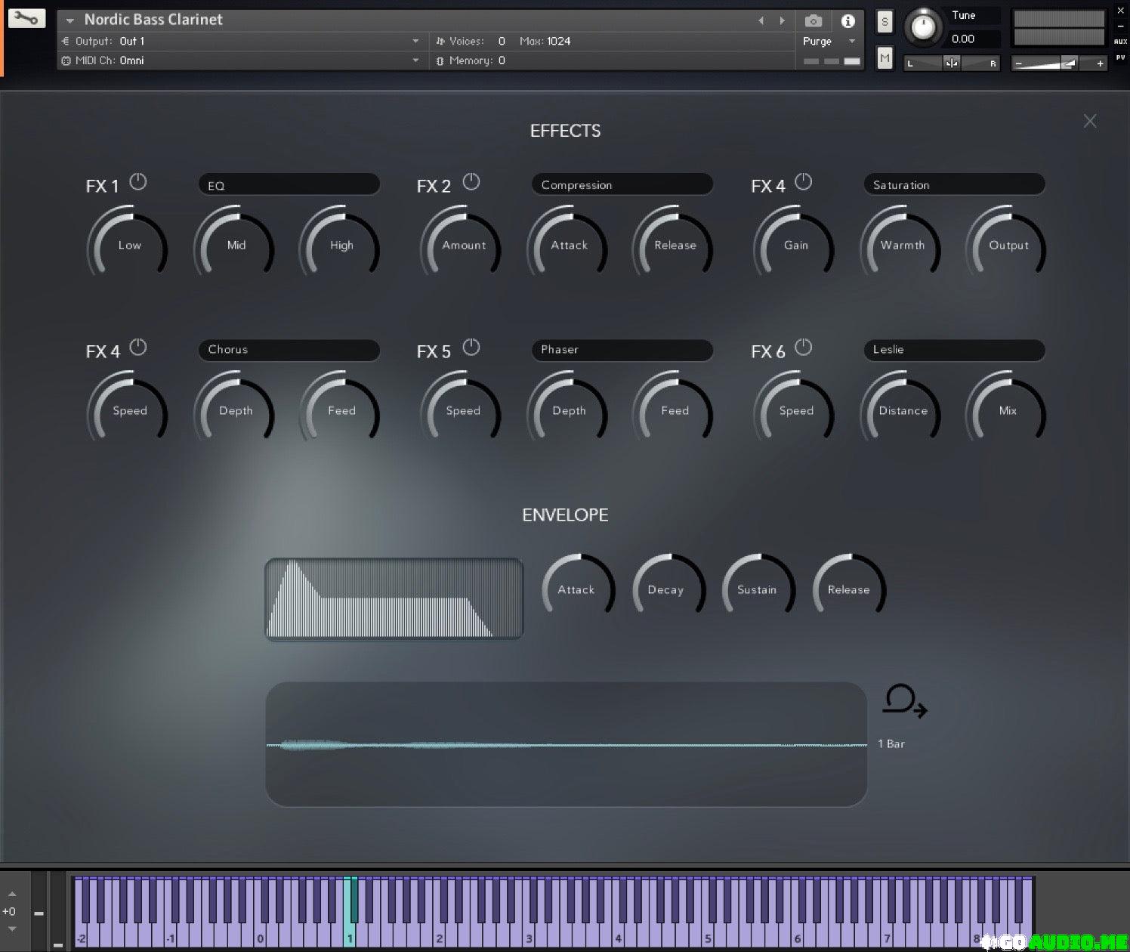1130x952 pixels.
Task: Click the Saturation Output knob
Action: [1007, 245]
